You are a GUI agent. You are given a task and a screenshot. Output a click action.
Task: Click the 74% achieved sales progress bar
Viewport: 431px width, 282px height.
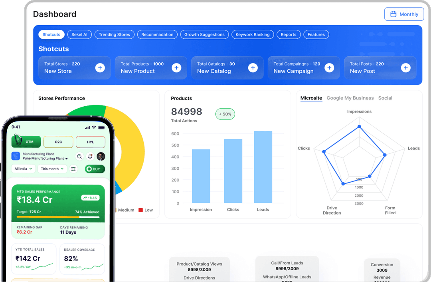coord(58,217)
